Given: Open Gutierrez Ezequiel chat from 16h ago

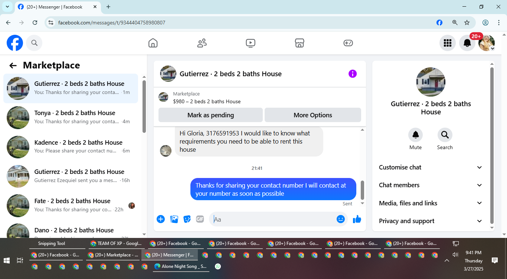Looking at the screenshot, I should pos(71,176).
